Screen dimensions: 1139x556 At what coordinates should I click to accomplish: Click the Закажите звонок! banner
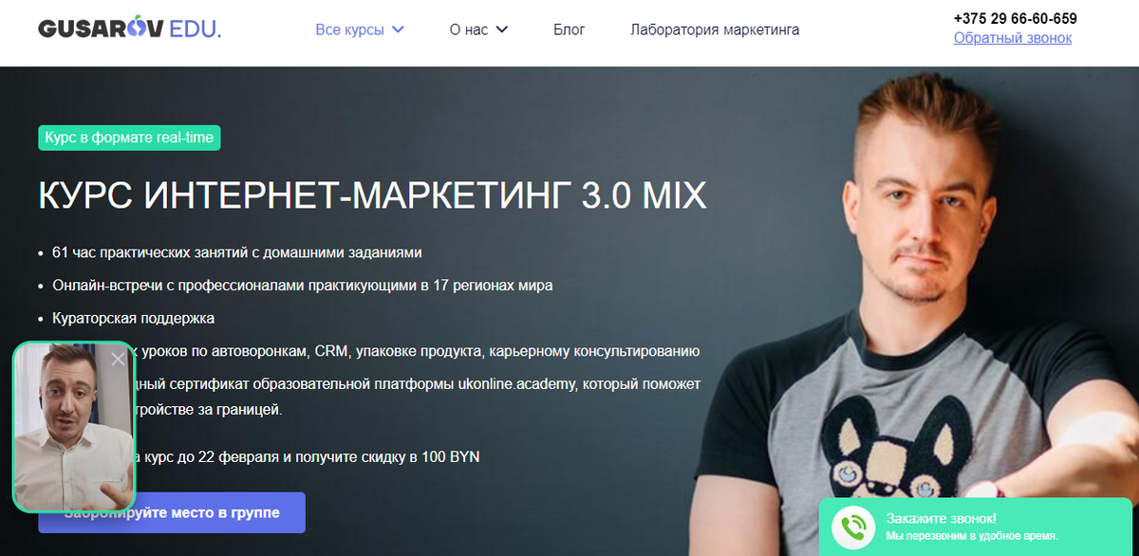[x=979, y=527]
